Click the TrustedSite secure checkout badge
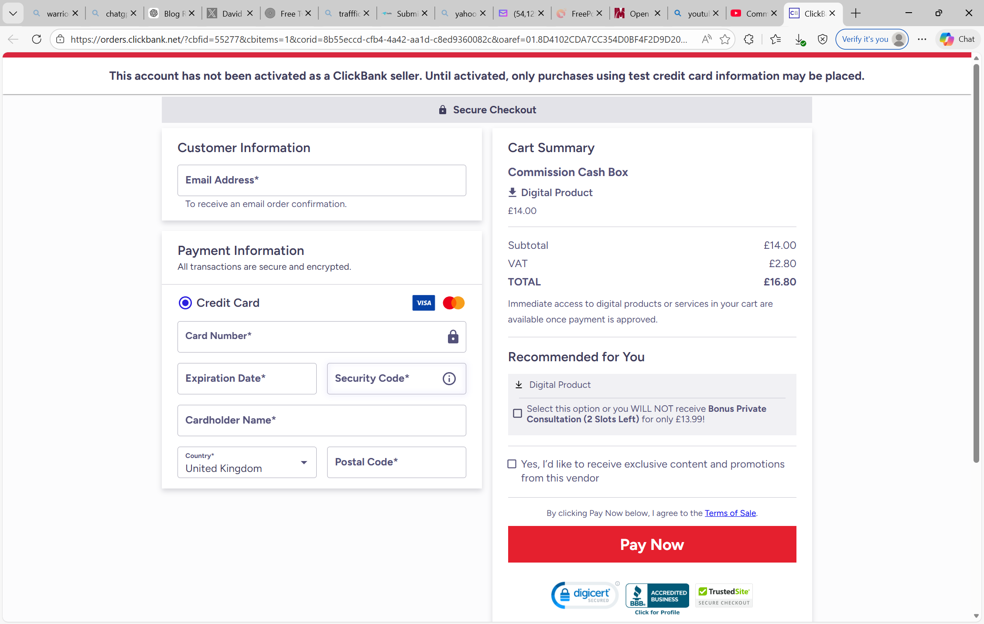984x624 pixels. click(724, 596)
